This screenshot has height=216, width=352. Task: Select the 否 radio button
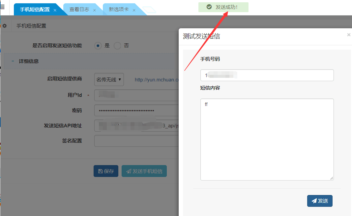coord(117,46)
